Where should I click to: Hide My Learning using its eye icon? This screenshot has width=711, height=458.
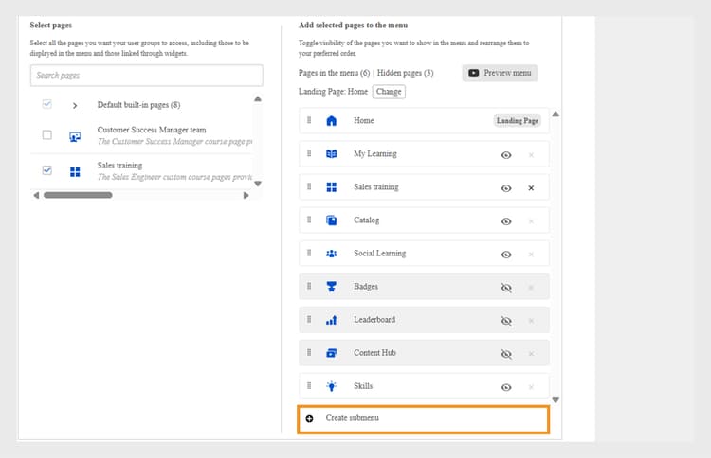click(x=506, y=154)
